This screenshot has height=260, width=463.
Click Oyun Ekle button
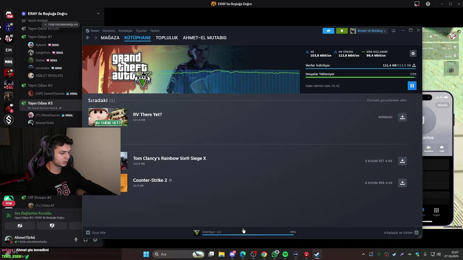point(96,233)
